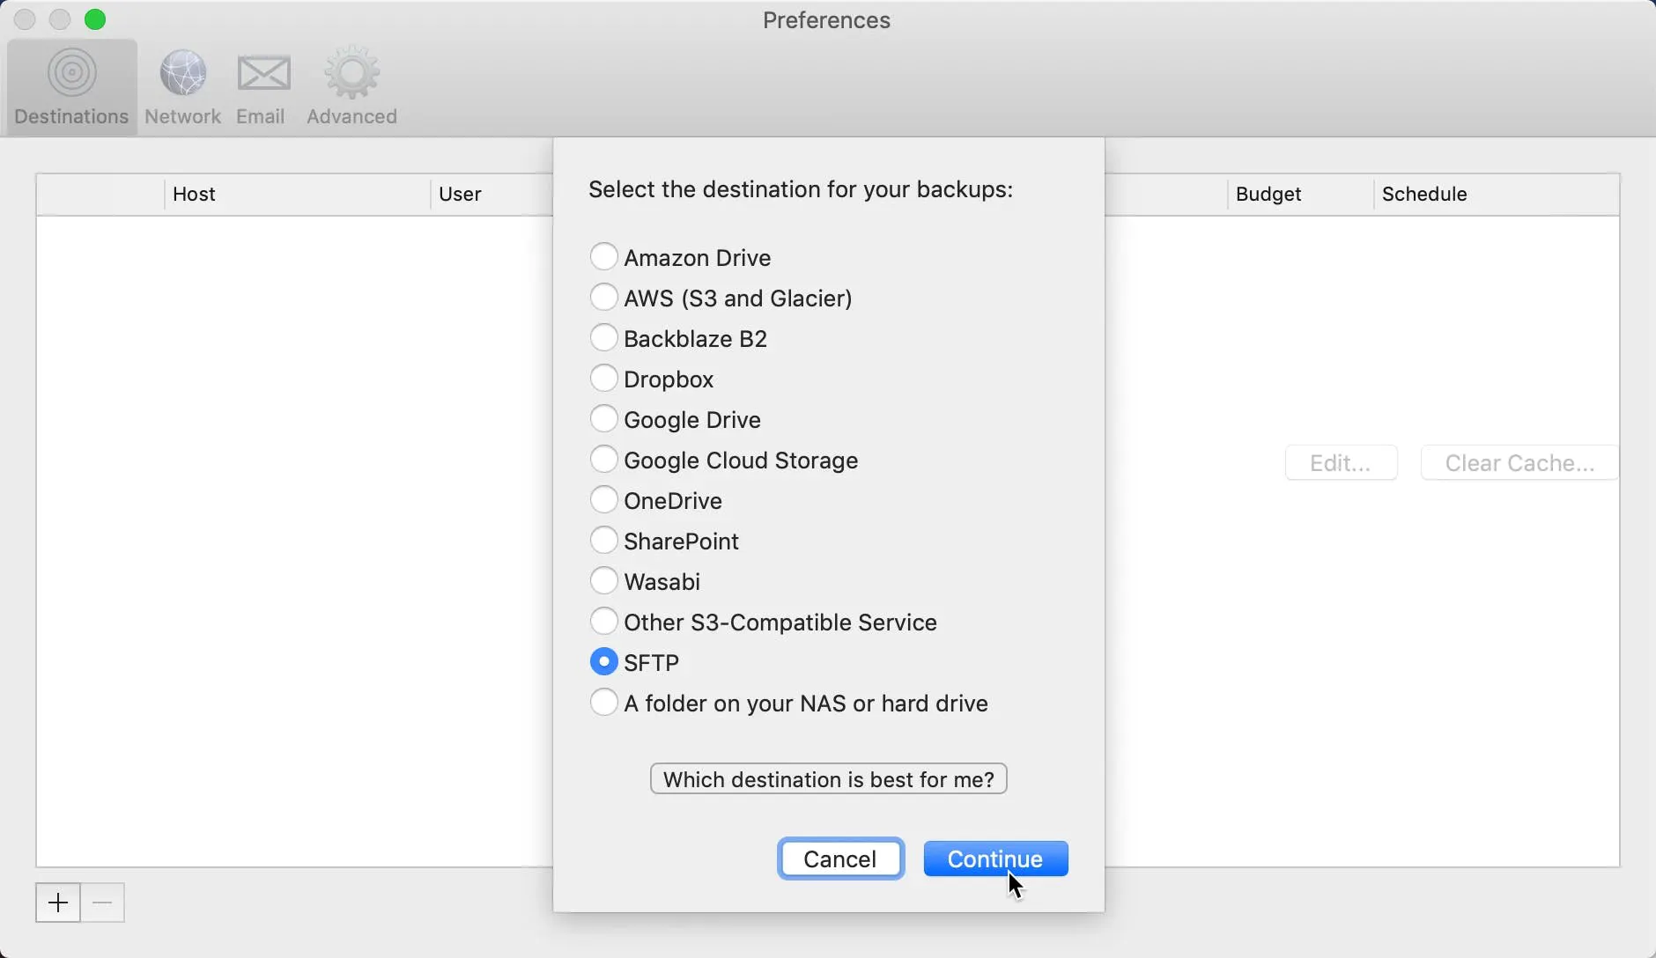This screenshot has width=1656, height=958.
Task: Click the Clear Cache... button
Action: [x=1519, y=463]
